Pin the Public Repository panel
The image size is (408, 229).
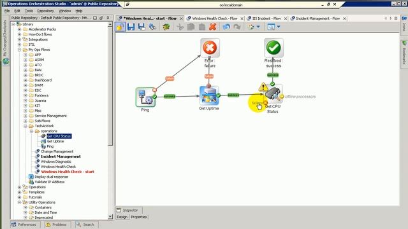(x=108, y=18)
